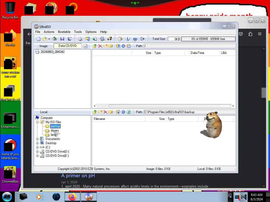Click the Data CD/DVD image type box
270x202 pixels.
67,46
